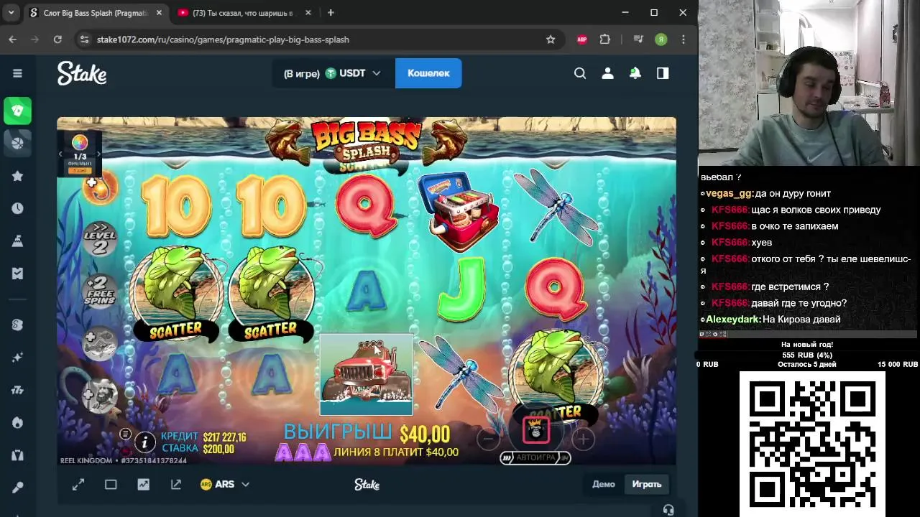Close the Big Bass Splash tab
This screenshot has height=517, width=920.
160,13
